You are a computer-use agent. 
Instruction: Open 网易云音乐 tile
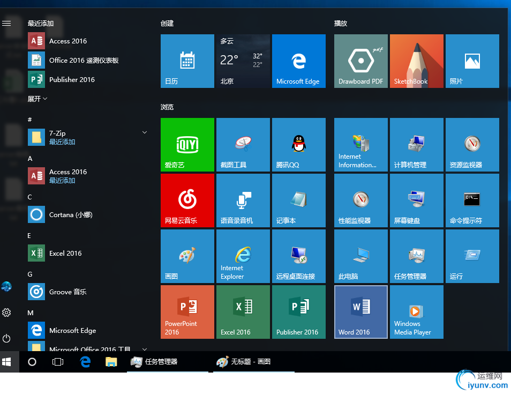[187, 200]
